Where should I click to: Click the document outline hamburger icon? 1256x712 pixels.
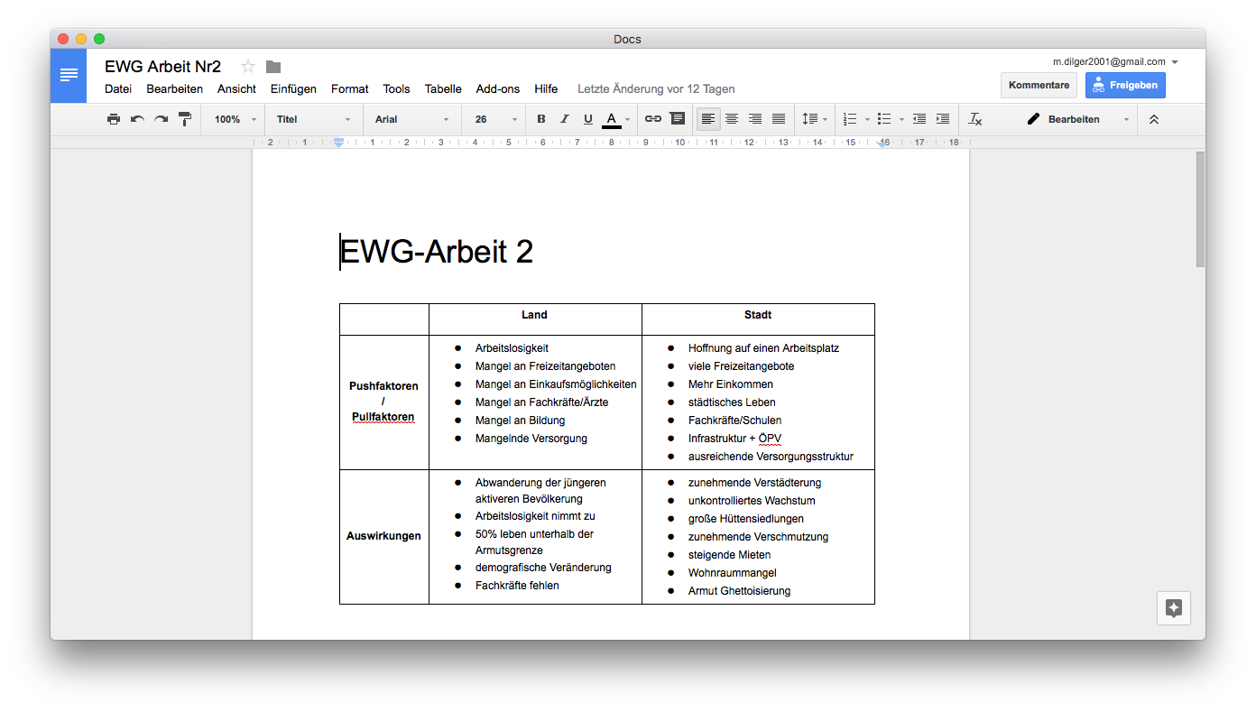69,75
